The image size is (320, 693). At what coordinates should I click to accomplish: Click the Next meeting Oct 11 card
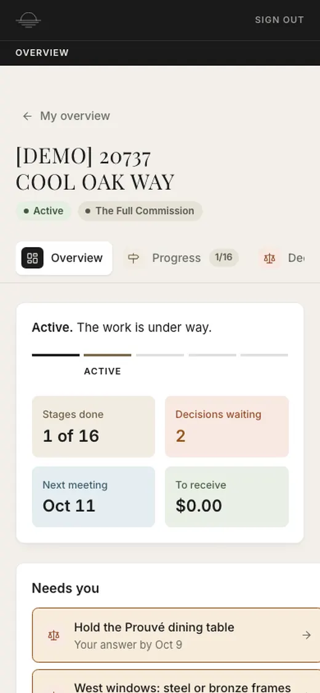tap(94, 496)
